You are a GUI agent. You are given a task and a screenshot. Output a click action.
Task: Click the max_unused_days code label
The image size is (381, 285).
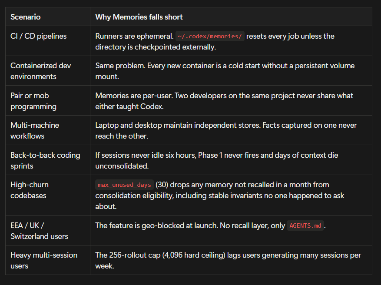124,185
